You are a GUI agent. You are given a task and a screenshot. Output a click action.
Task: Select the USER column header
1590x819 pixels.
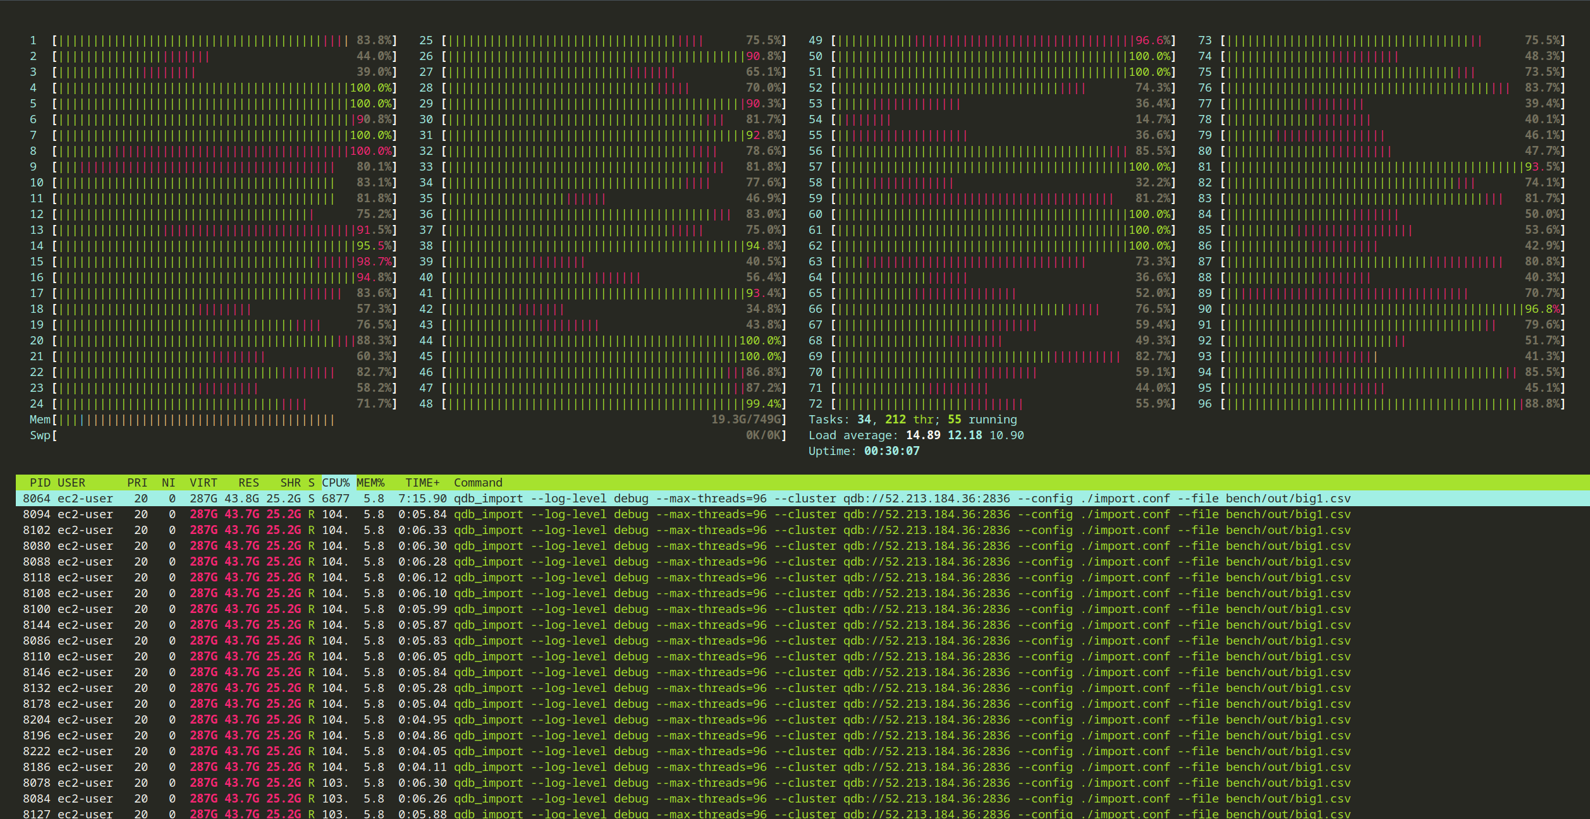[x=71, y=483]
